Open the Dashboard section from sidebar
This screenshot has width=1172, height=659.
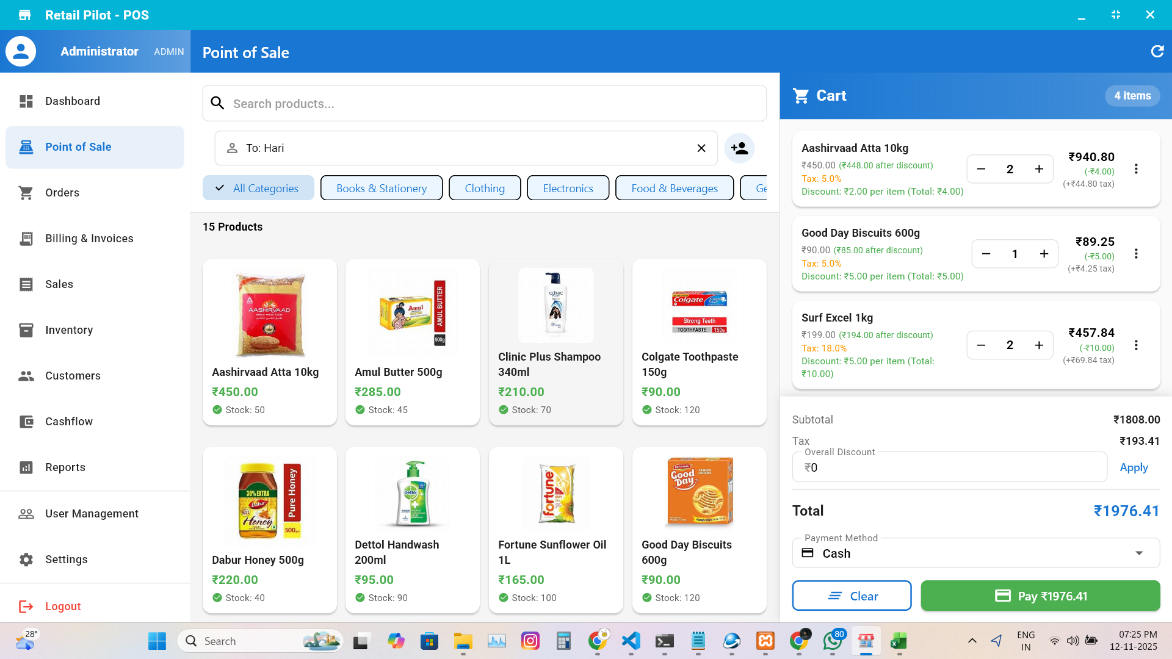(72, 101)
